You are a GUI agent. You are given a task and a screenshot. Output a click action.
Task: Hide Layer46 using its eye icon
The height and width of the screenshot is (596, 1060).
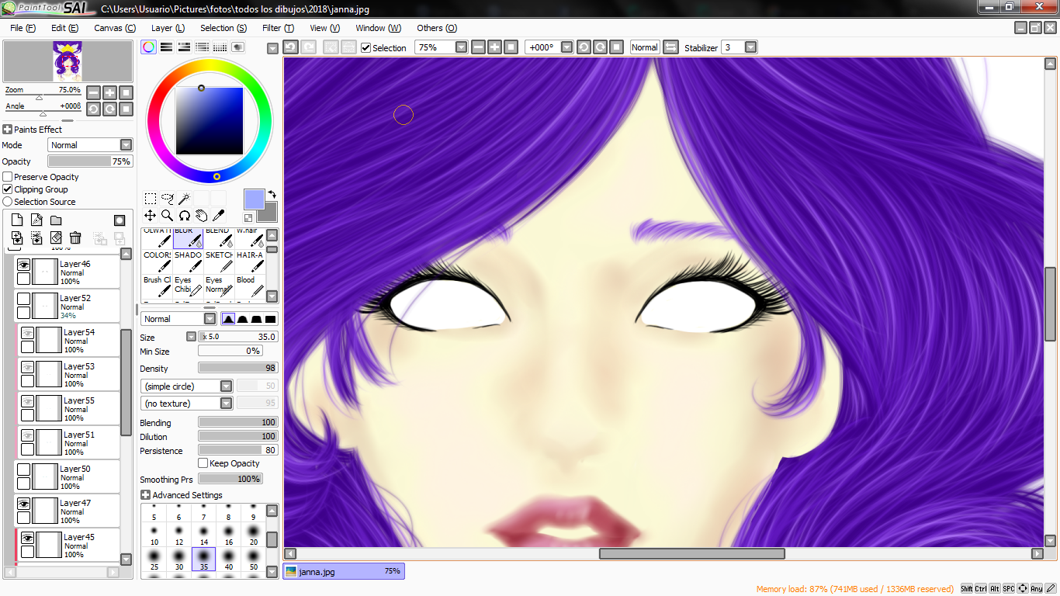click(x=24, y=265)
